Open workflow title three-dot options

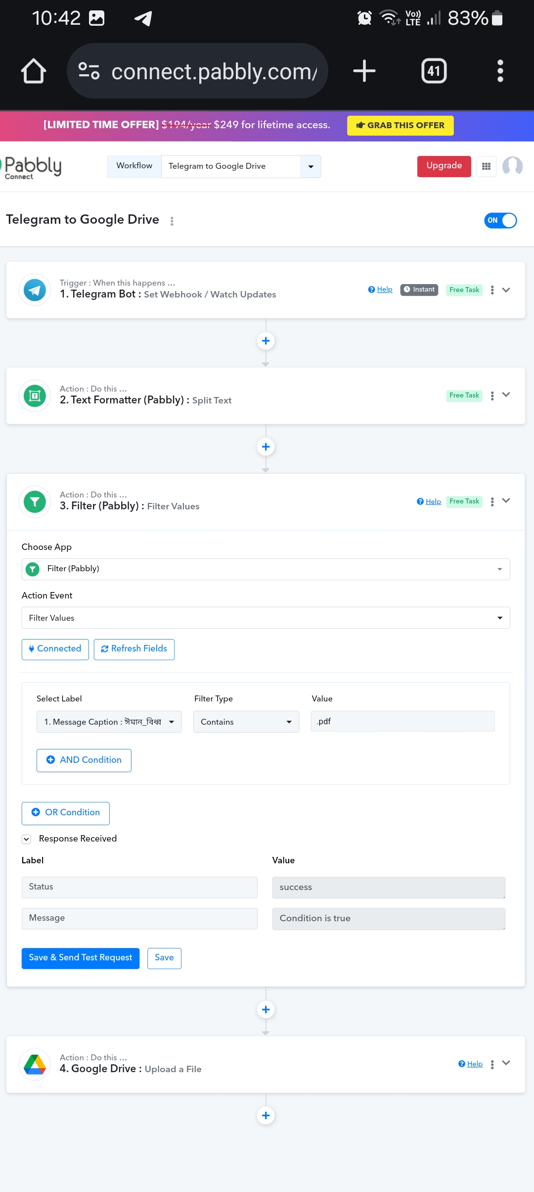(x=172, y=221)
